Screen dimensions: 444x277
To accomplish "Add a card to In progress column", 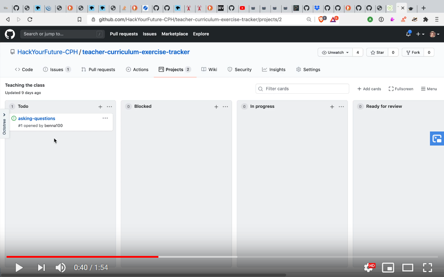I will (x=332, y=107).
